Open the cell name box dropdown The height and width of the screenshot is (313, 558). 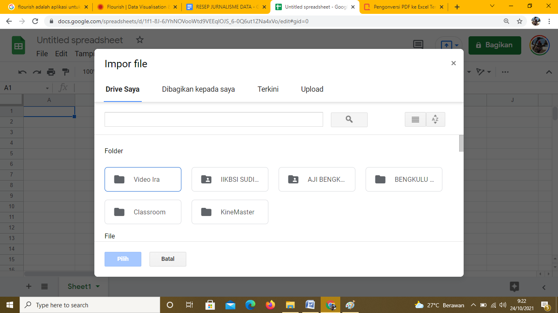click(47, 88)
